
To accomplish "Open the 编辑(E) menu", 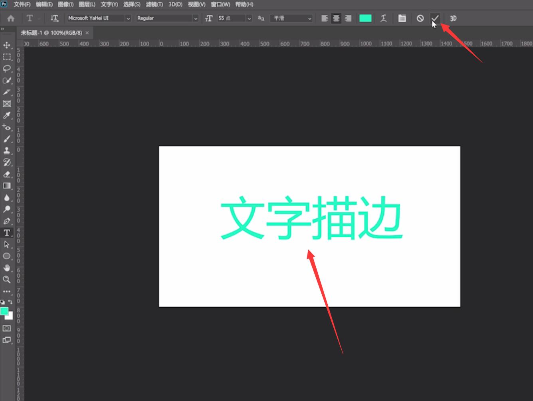I will coord(44,4).
